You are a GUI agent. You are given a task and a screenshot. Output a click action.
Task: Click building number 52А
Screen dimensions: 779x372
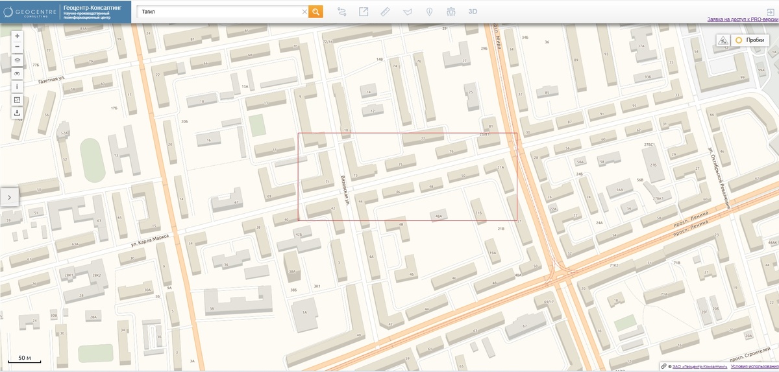click(64, 133)
